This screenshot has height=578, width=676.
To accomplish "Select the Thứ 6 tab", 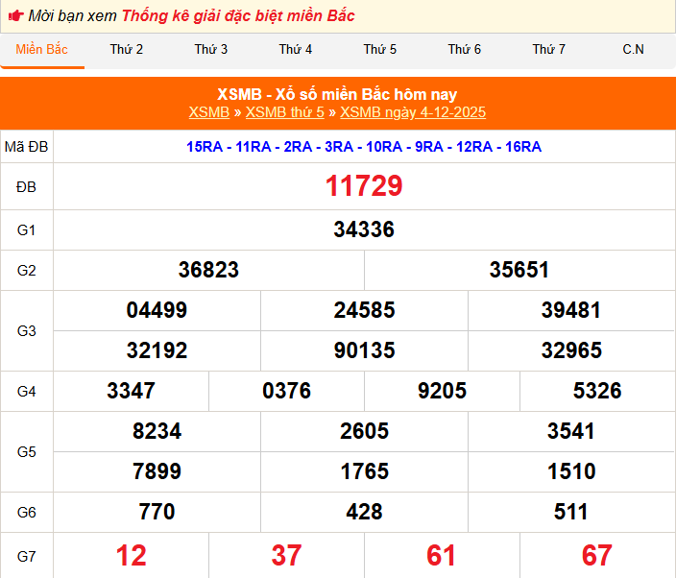I will click(465, 50).
